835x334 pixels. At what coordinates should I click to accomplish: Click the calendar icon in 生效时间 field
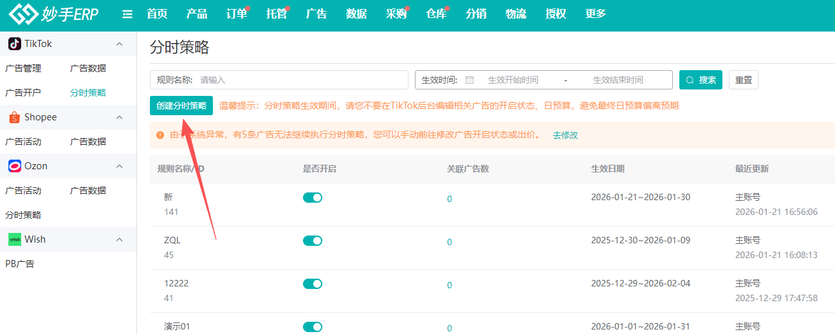coord(470,80)
